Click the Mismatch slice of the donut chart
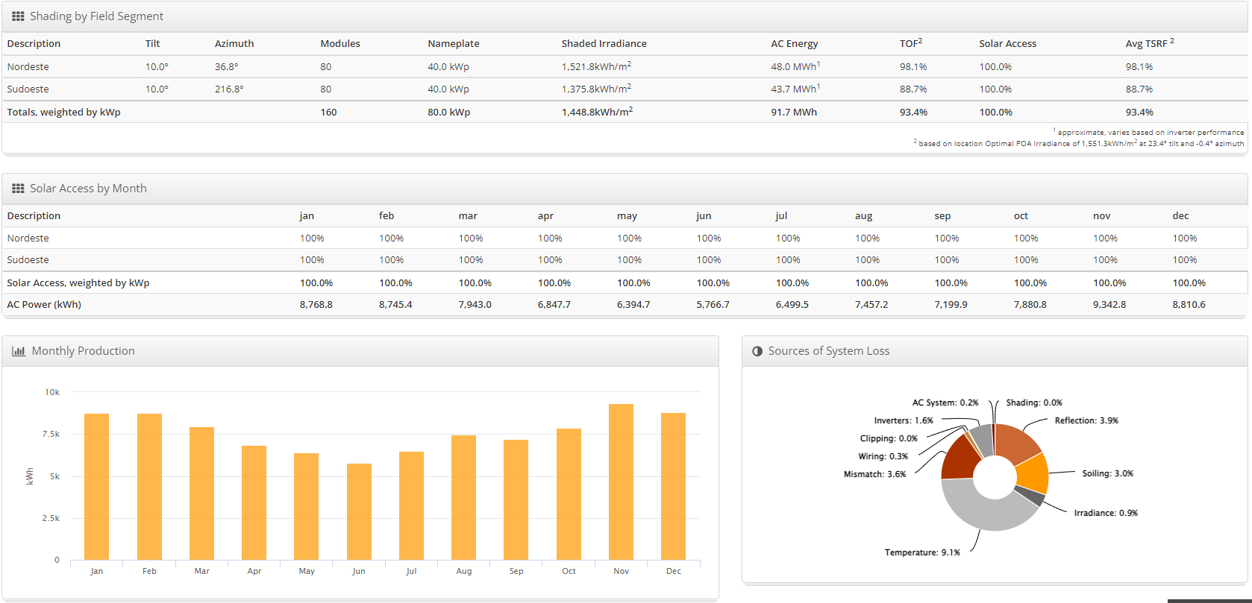Screen dimensions: 1252x603 pos(957,459)
